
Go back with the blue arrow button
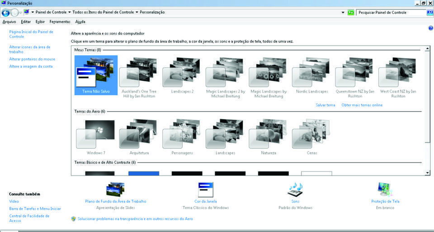tap(5, 13)
